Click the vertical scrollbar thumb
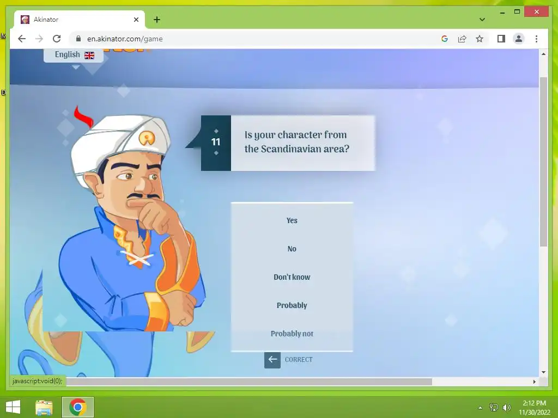Screen dimensions: 558x418 543,162
